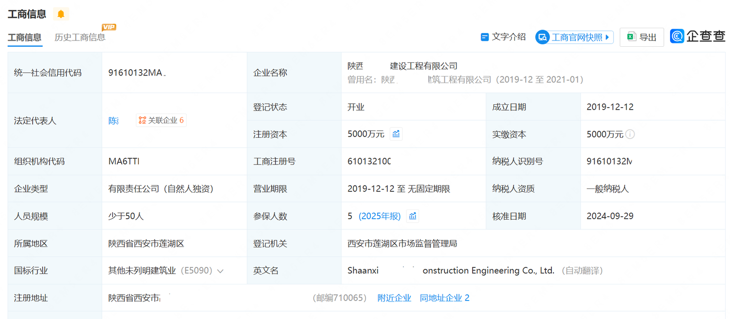730x319 pixels.
Task: Click 营业期限 value 2019-12-12 至 无固定期限
Action: (399, 189)
